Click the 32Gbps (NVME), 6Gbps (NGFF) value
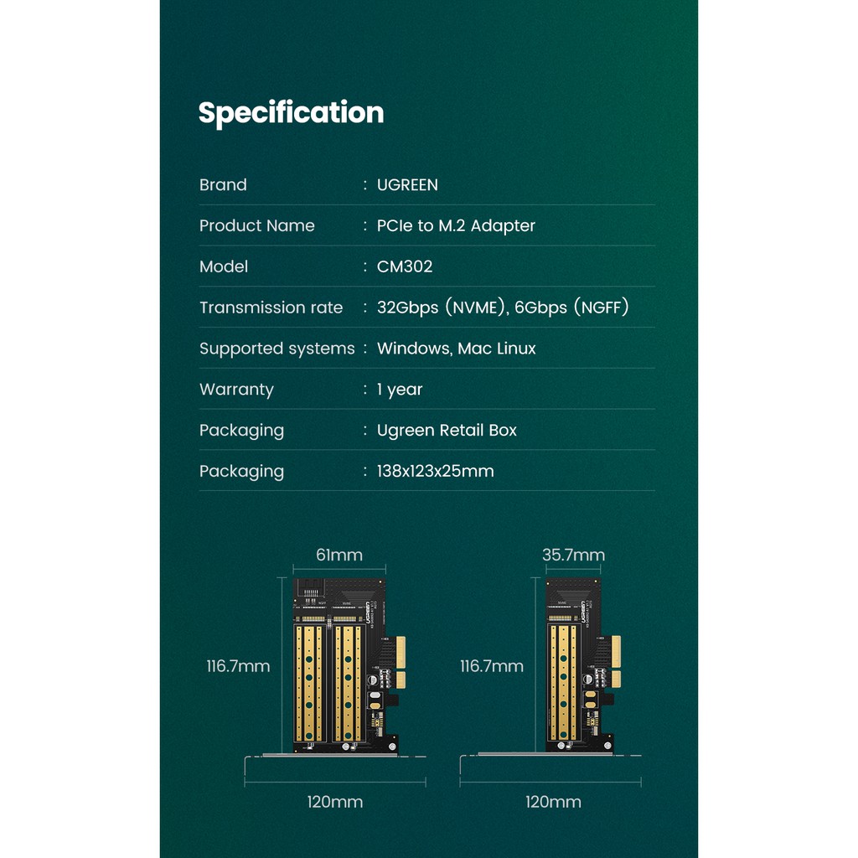The width and height of the screenshot is (858, 858). (x=503, y=308)
